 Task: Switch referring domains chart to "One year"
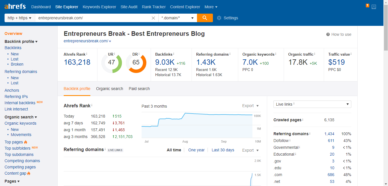click(x=196, y=150)
